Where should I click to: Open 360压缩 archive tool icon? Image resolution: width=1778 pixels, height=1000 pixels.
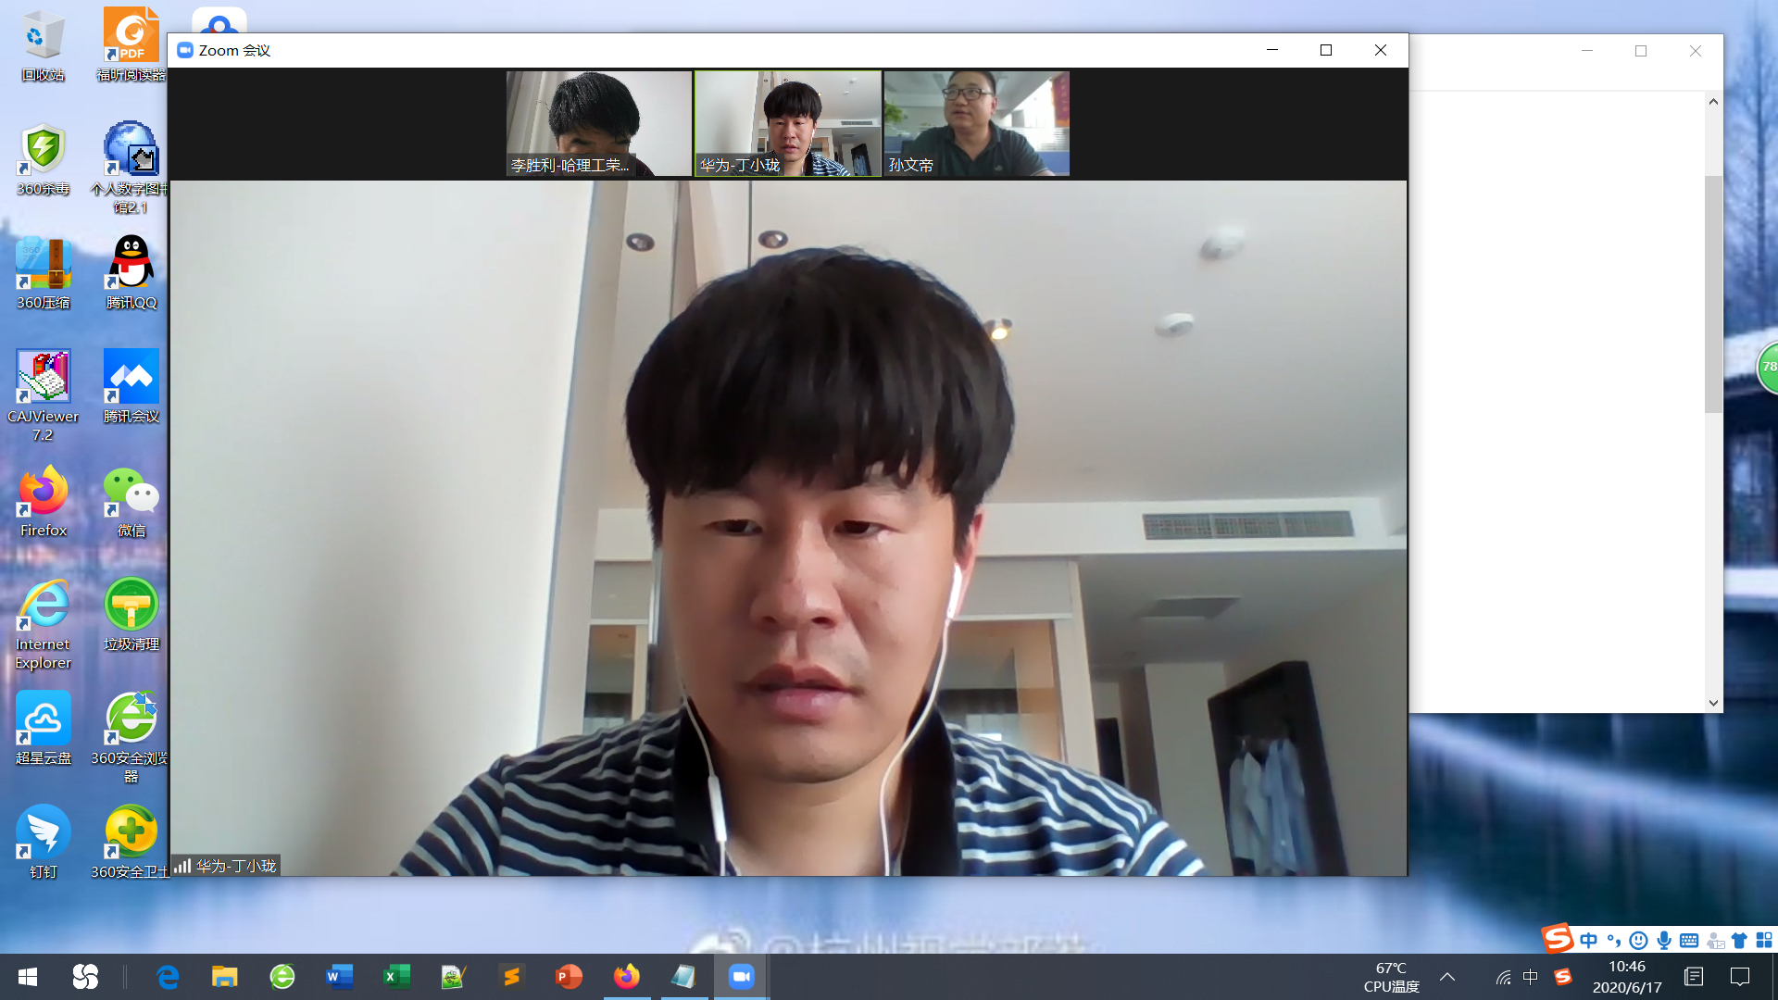pyautogui.click(x=43, y=273)
